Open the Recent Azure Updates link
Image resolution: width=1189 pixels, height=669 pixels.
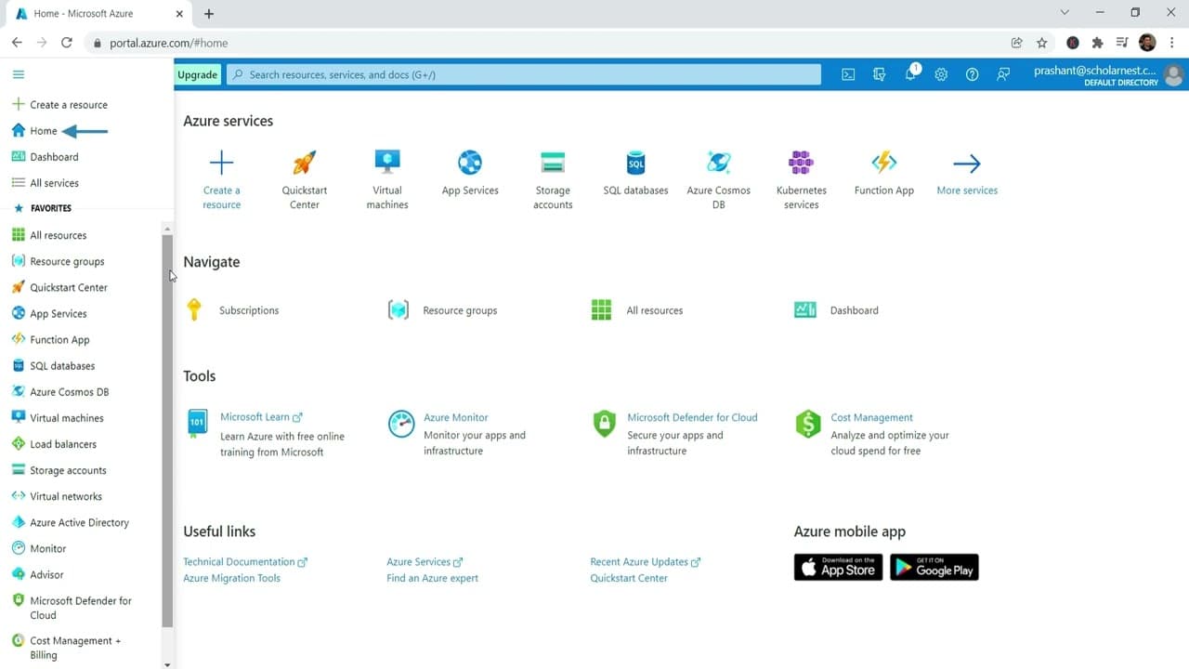[646, 562]
